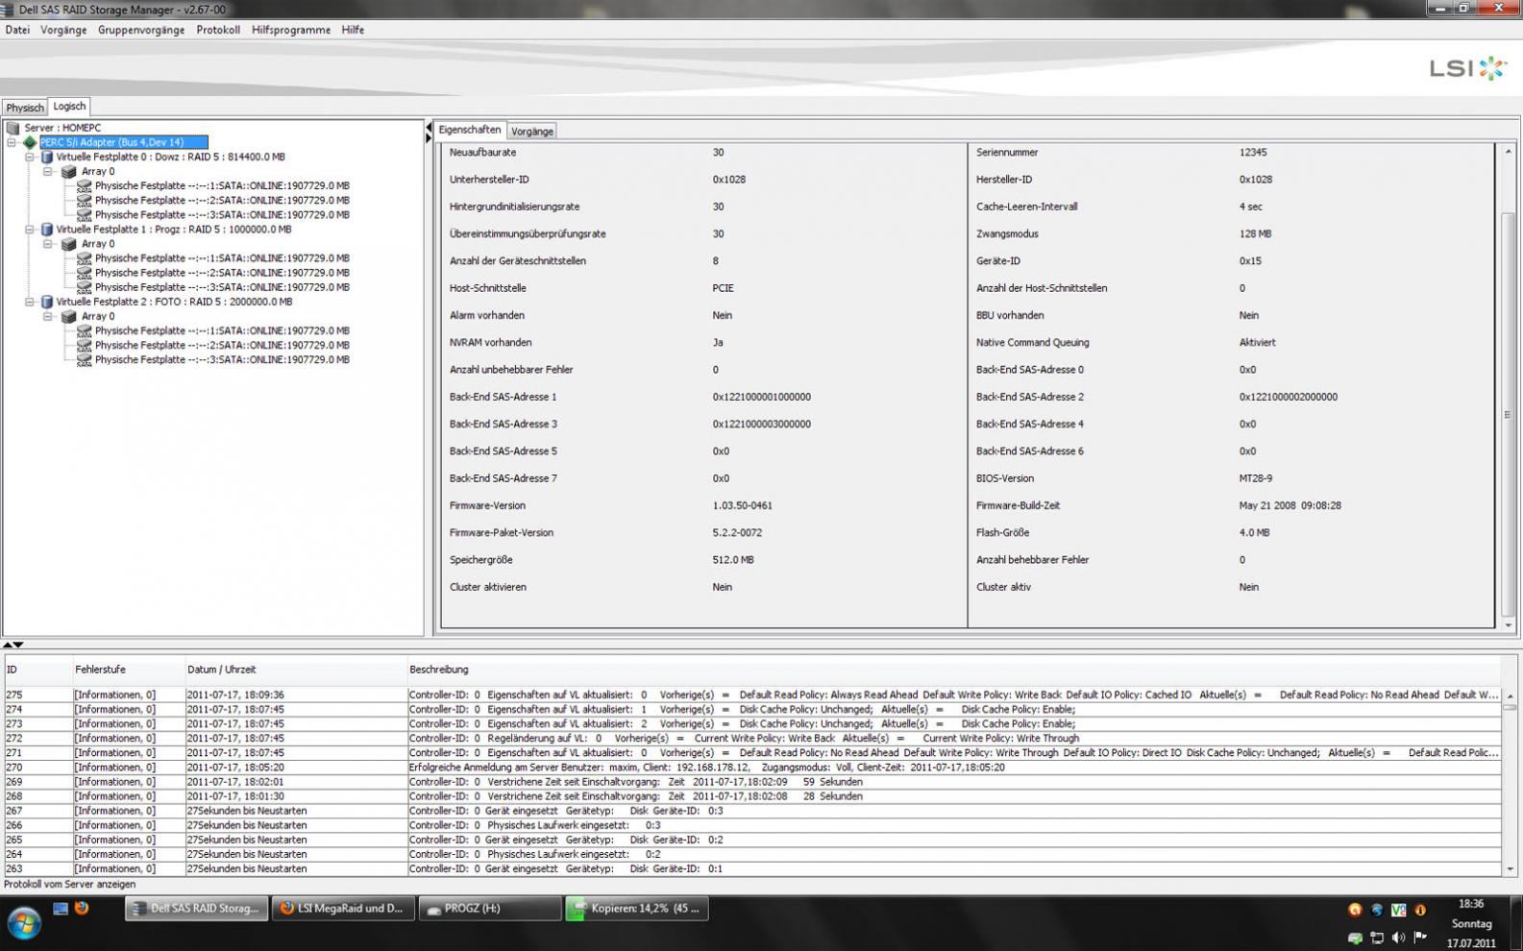Collapse Virtuelle Festplatte 2 FOTO node
The width and height of the screenshot is (1523, 951).
[x=30, y=302]
